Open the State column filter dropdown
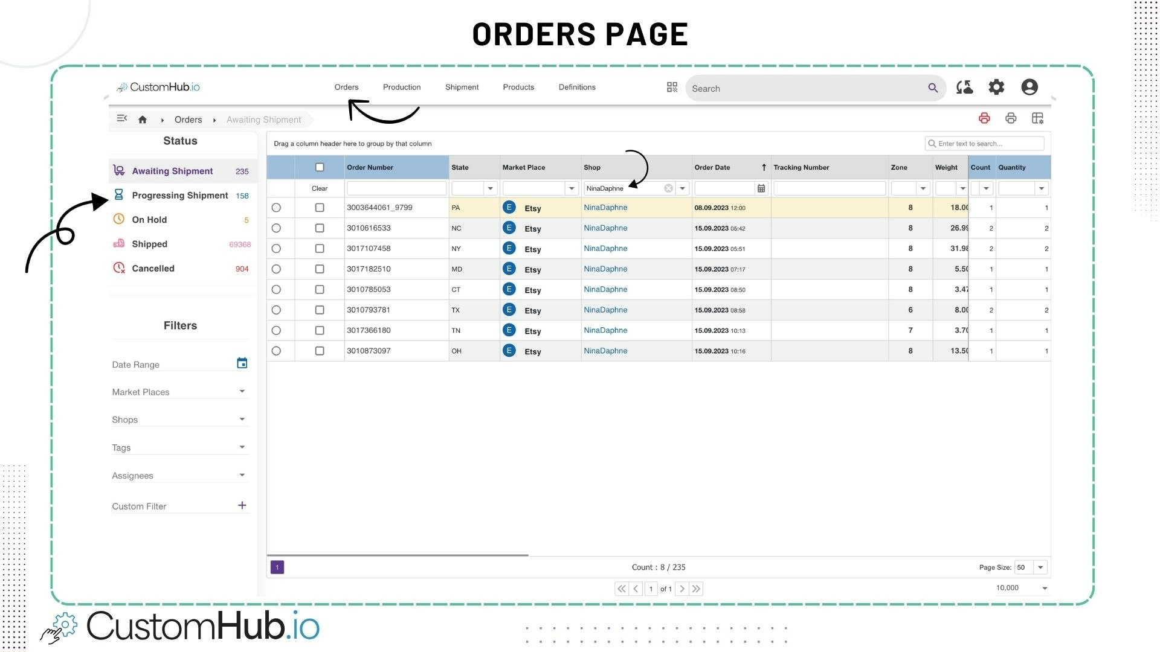1160x652 pixels. (490, 188)
